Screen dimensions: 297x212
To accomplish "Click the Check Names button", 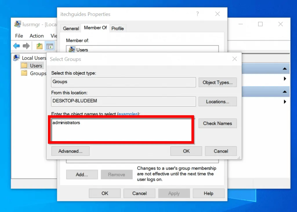I will tap(218, 123).
